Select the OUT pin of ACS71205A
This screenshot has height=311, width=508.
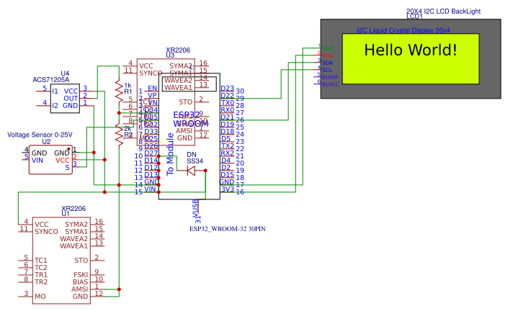(x=71, y=99)
